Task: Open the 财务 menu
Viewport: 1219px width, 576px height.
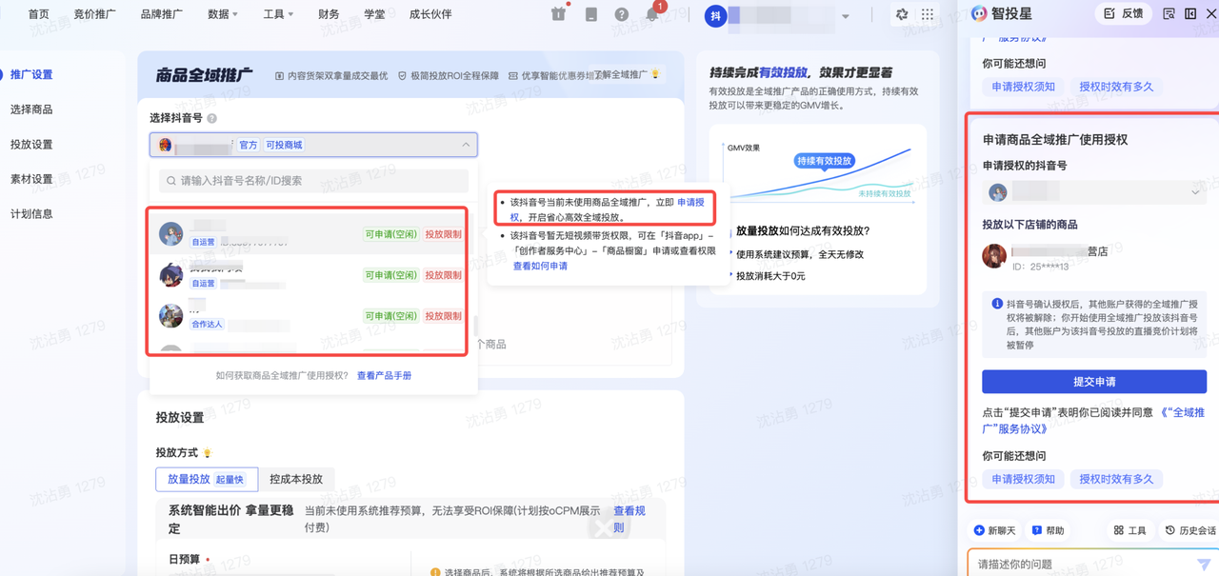Action: [x=329, y=14]
